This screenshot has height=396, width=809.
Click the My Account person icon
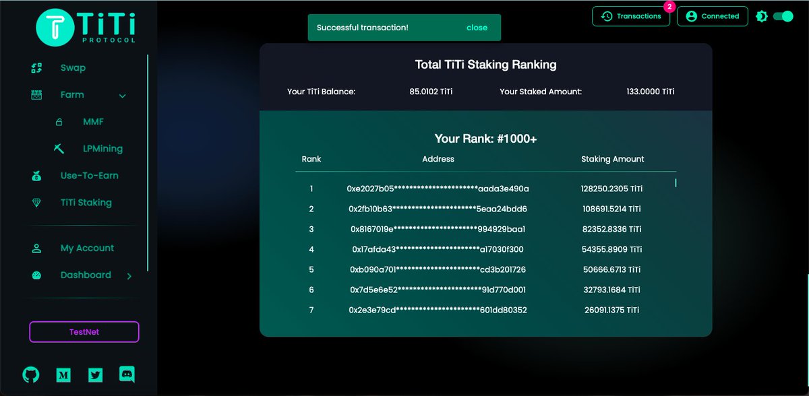tap(37, 248)
